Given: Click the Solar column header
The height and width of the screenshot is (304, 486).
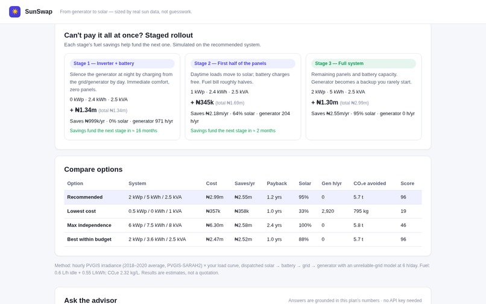Looking at the screenshot, I should coord(305,183).
